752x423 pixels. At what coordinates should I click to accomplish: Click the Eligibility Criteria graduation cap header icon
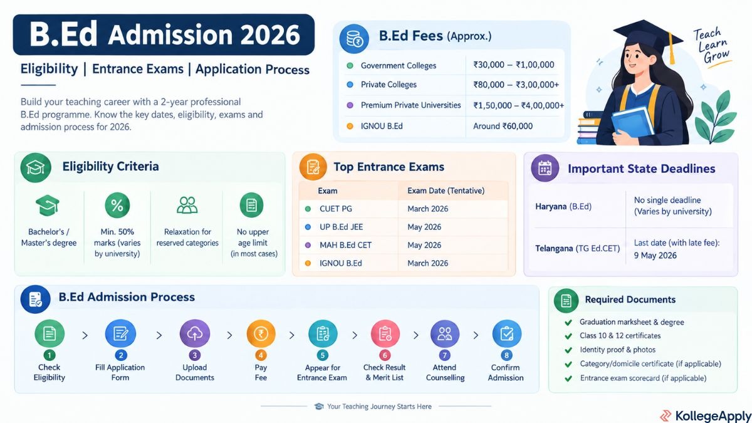(36, 167)
